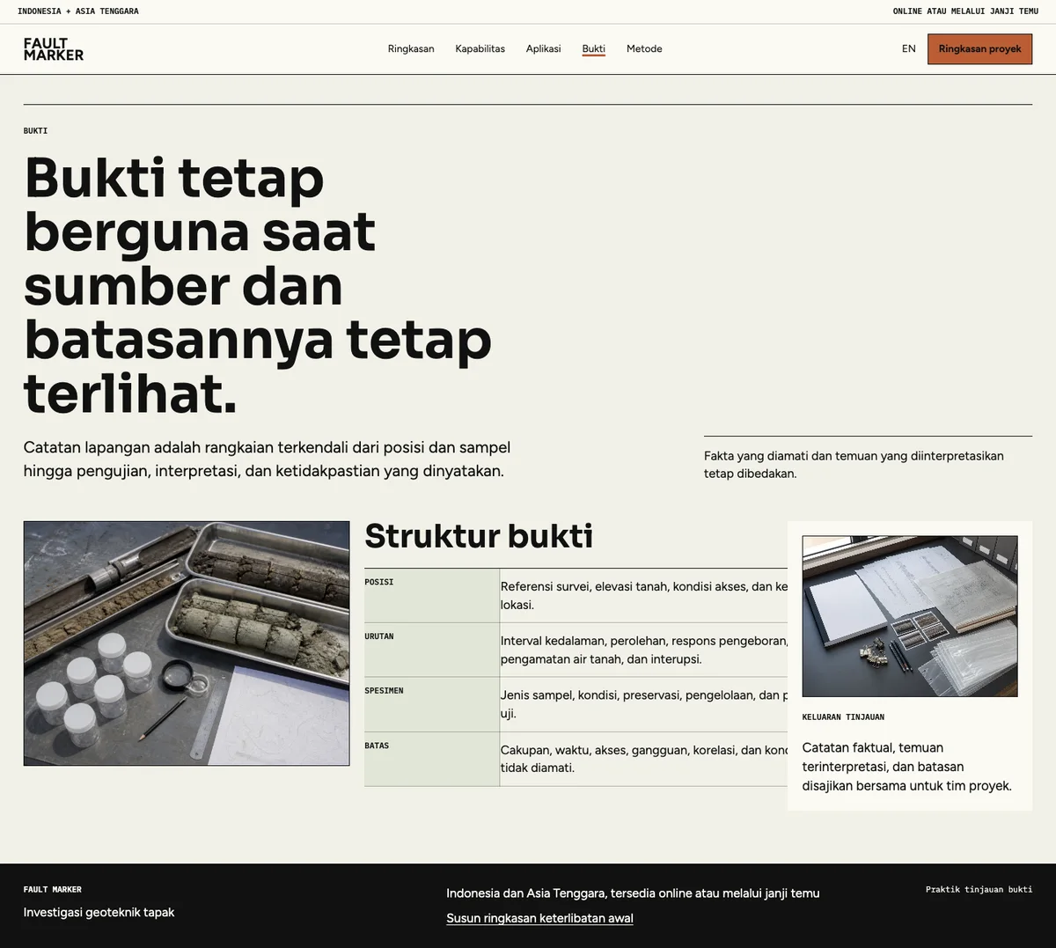Click the Investigasi geoteknik tapak footer text
Image resolution: width=1056 pixels, height=948 pixels.
click(x=99, y=913)
